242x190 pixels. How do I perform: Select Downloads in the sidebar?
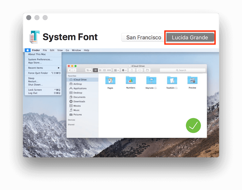tap(82, 101)
